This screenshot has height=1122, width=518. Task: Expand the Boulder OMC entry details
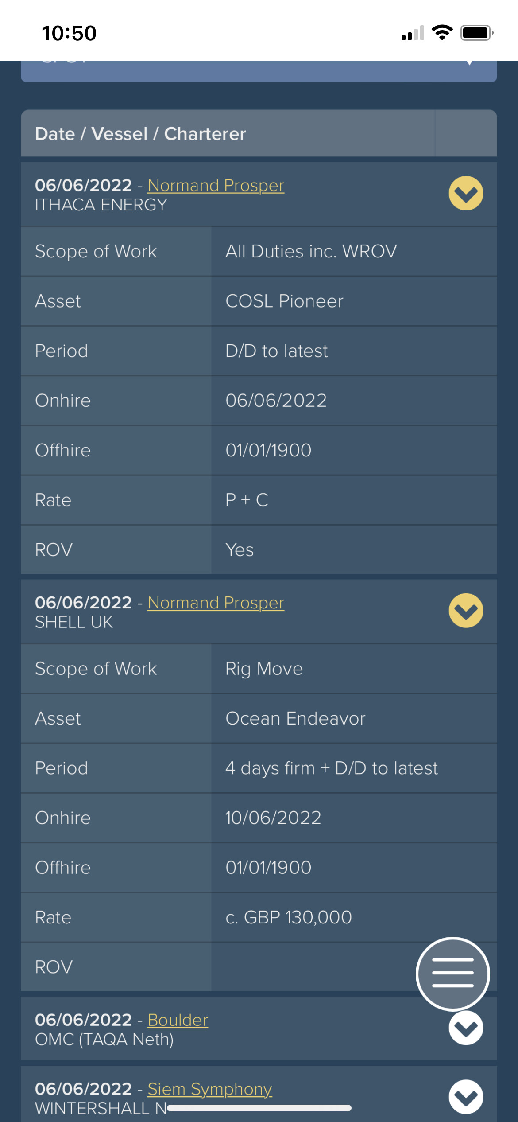pyautogui.click(x=466, y=1028)
